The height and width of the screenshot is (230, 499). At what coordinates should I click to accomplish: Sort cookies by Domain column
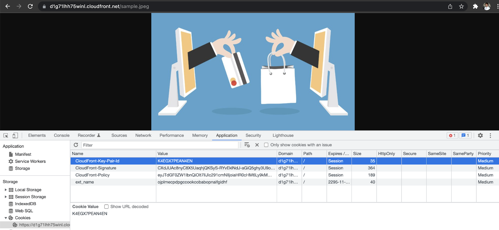coord(289,154)
